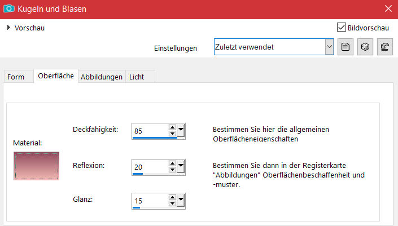Open the Reflexion slider dropdown arrow

pyautogui.click(x=181, y=166)
